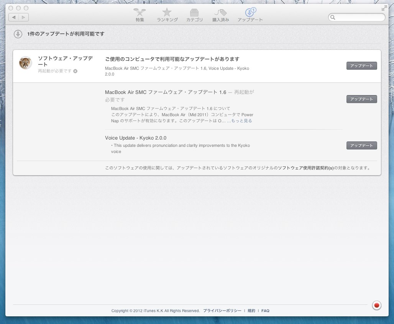
Task: Update Voice Update Kyoko 2.0.0
Action: (x=361, y=145)
